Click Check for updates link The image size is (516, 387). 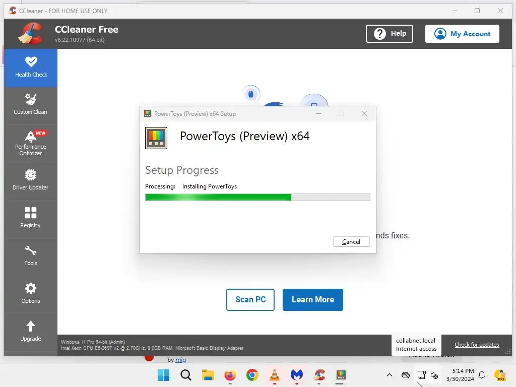click(x=477, y=345)
